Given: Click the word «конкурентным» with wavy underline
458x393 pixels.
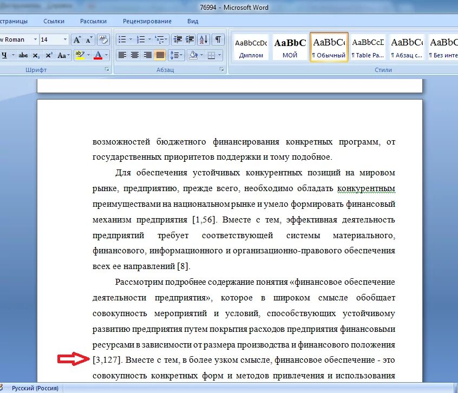Looking at the screenshot, I should pos(366,188).
